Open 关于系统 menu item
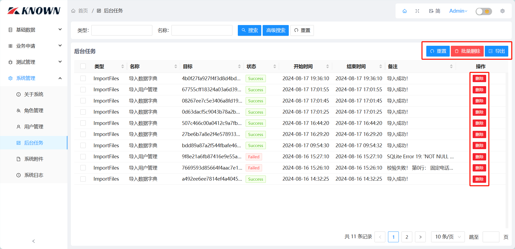515x249 pixels. [x=34, y=94]
